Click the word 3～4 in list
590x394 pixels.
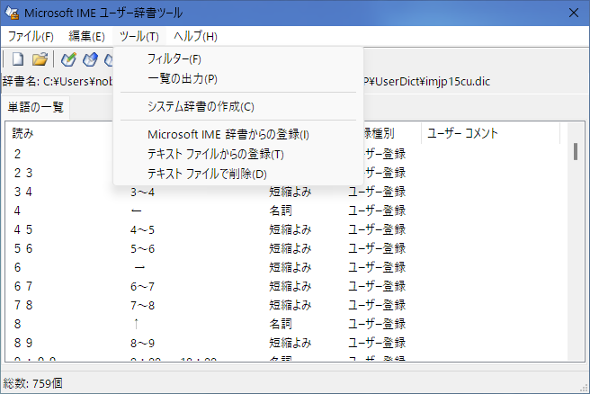pyautogui.click(x=143, y=193)
